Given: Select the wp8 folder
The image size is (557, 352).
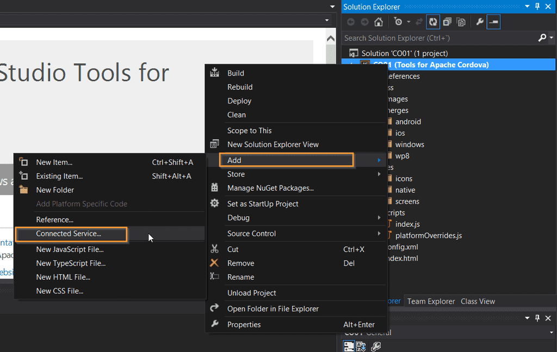Looking at the screenshot, I should (402, 156).
